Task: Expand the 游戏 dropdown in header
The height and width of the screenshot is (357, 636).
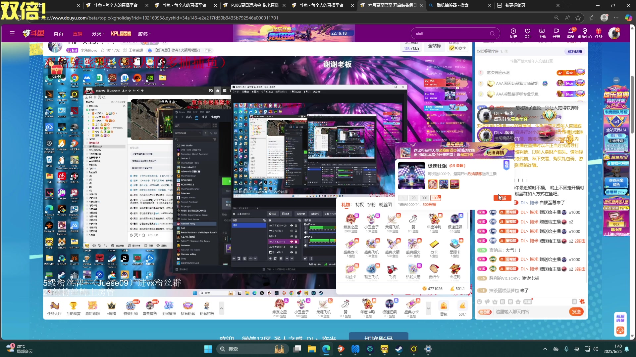Action: (144, 33)
